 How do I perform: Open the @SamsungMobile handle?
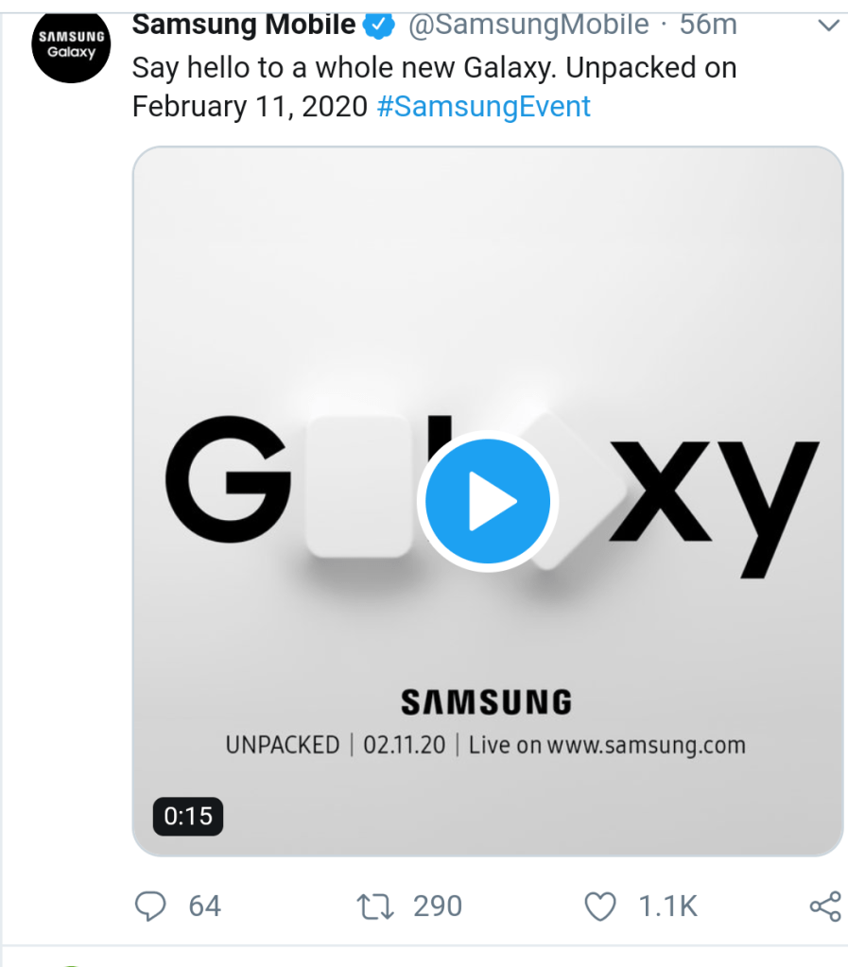(x=528, y=25)
